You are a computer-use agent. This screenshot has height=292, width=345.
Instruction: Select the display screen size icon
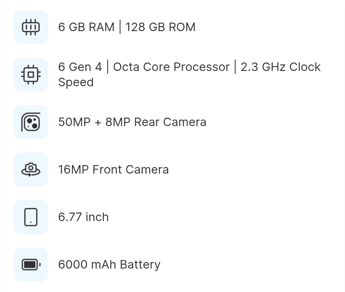[x=31, y=217]
